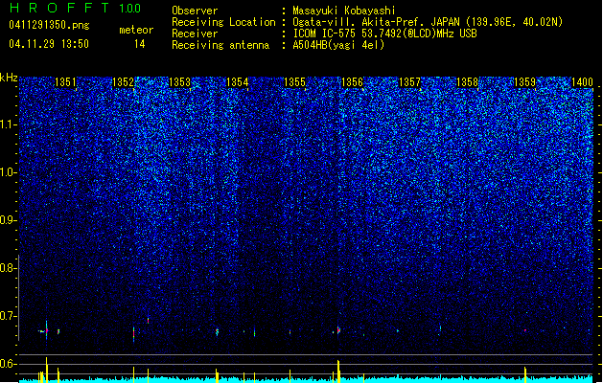Click the 1355 time axis marker
This screenshot has width=603, height=383.
pos(294,81)
